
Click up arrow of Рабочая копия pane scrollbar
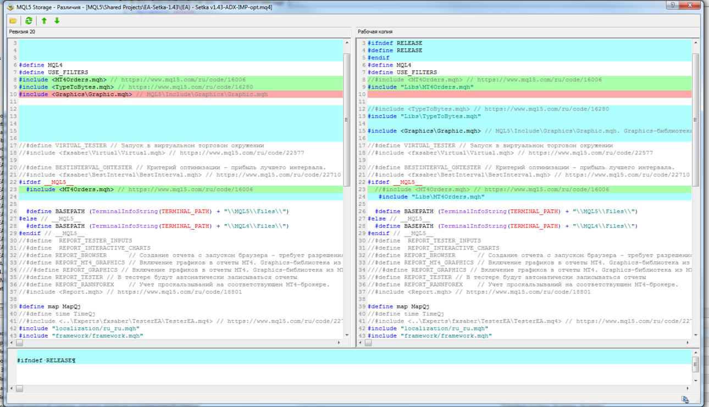(x=696, y=43)
